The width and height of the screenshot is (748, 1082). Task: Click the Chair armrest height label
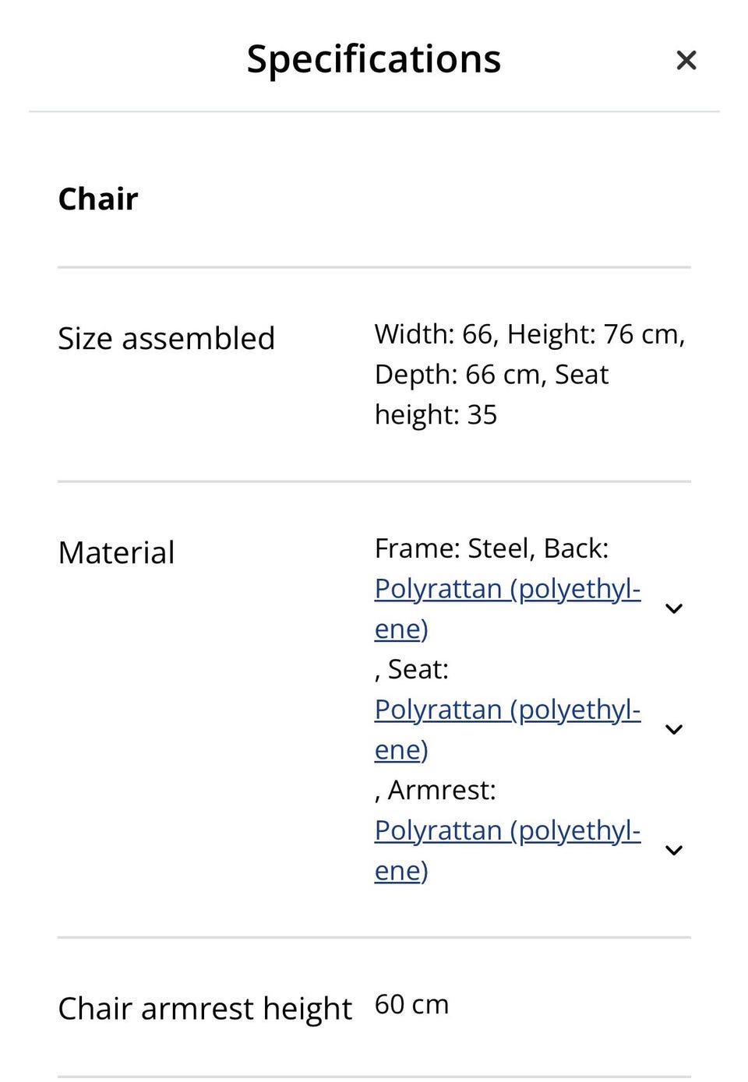[x=206, y=1009]
